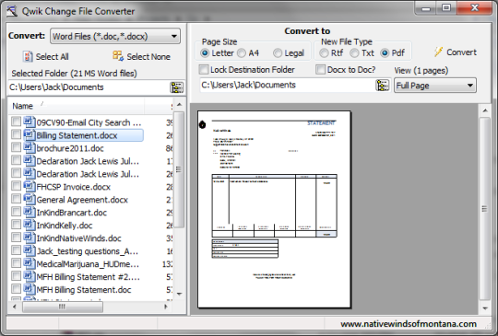The height and width of the screenshot is (336, 498).
Task: Click Word icon of InKindKelly.doc
Action: [29, 225]
